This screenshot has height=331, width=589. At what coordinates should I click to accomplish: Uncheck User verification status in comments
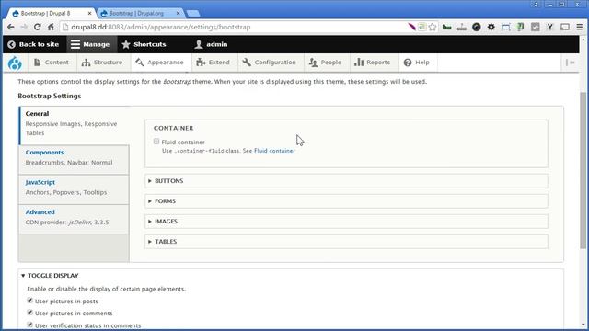(29, 325)
